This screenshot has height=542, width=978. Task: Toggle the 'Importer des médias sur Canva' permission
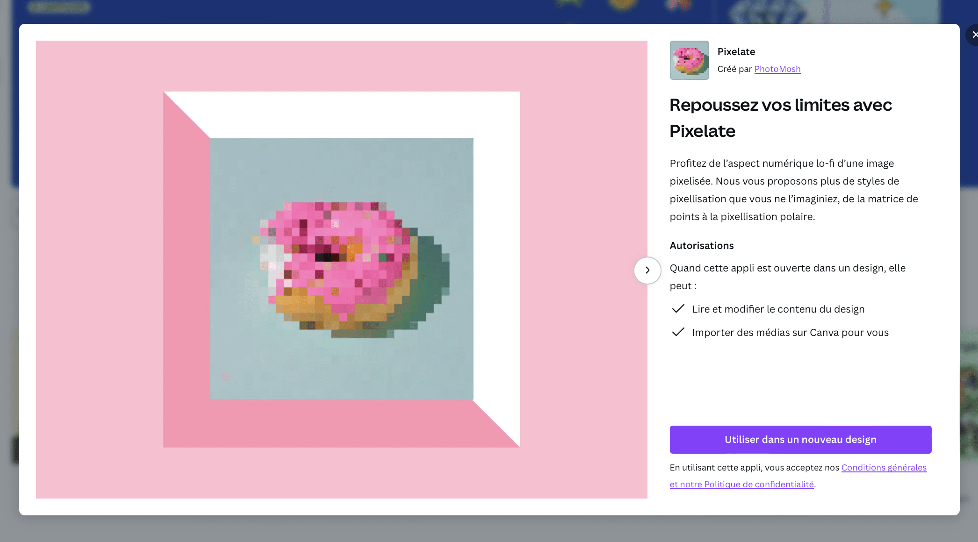coord(790,332)
